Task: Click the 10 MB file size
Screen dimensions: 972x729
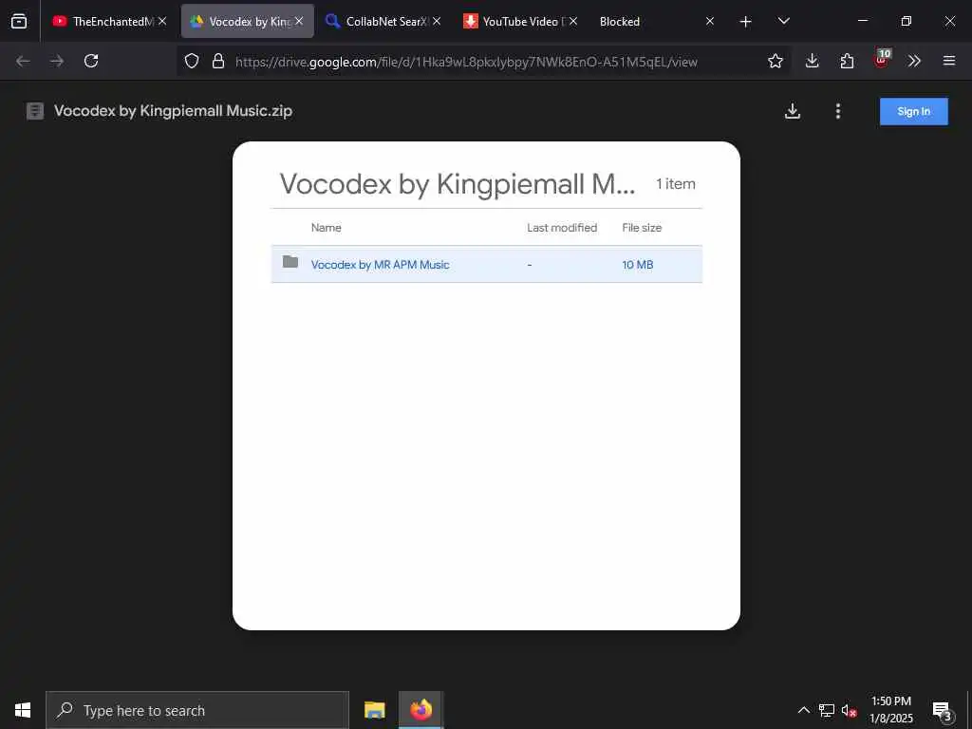Action: (x=637, y=265)
